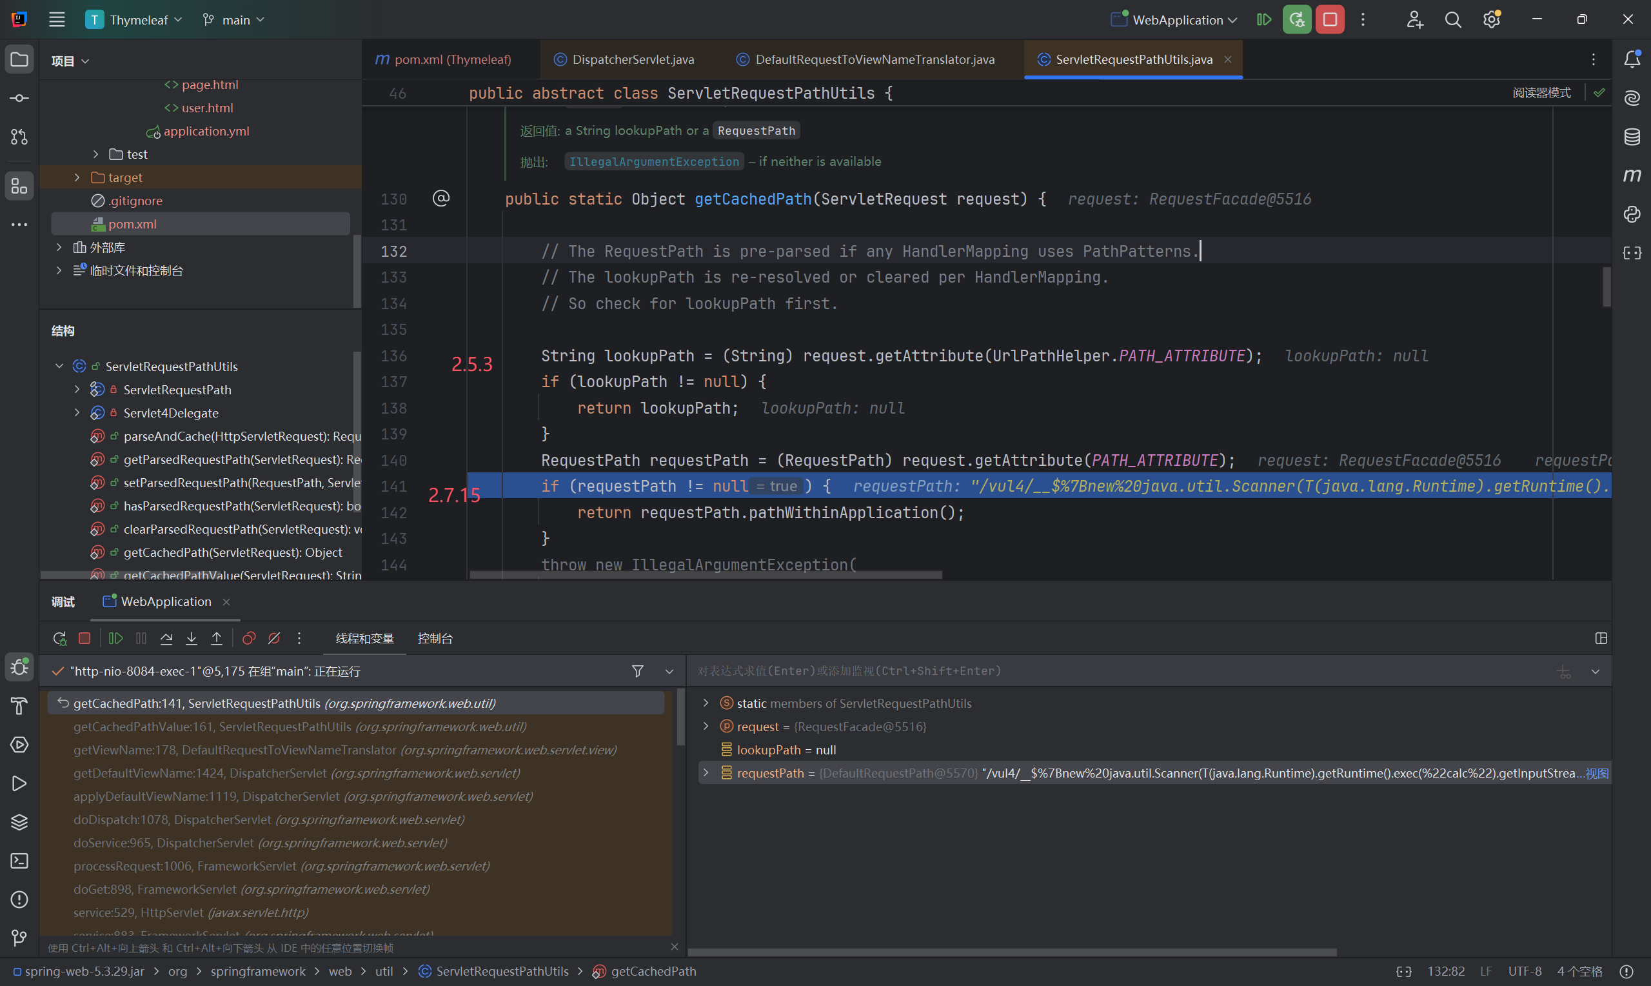Click the Step Into debug icon
Viewport: 1651px width, 986px height.
pyautogui.click(x=191, y=638)
